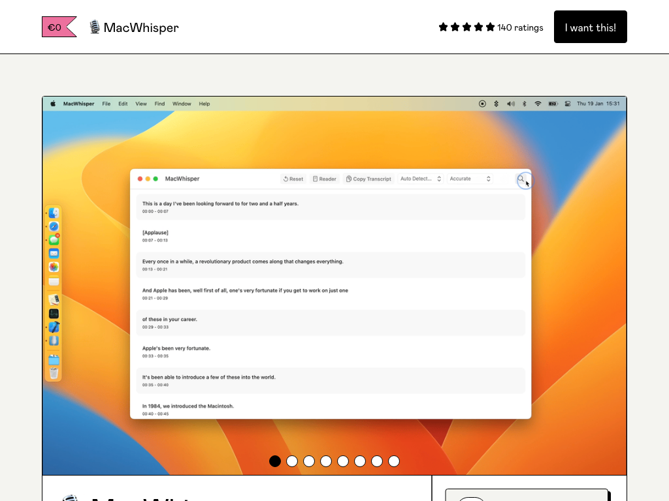
Task: Click the MacWhisper product title in header
Action: point(141,27)
